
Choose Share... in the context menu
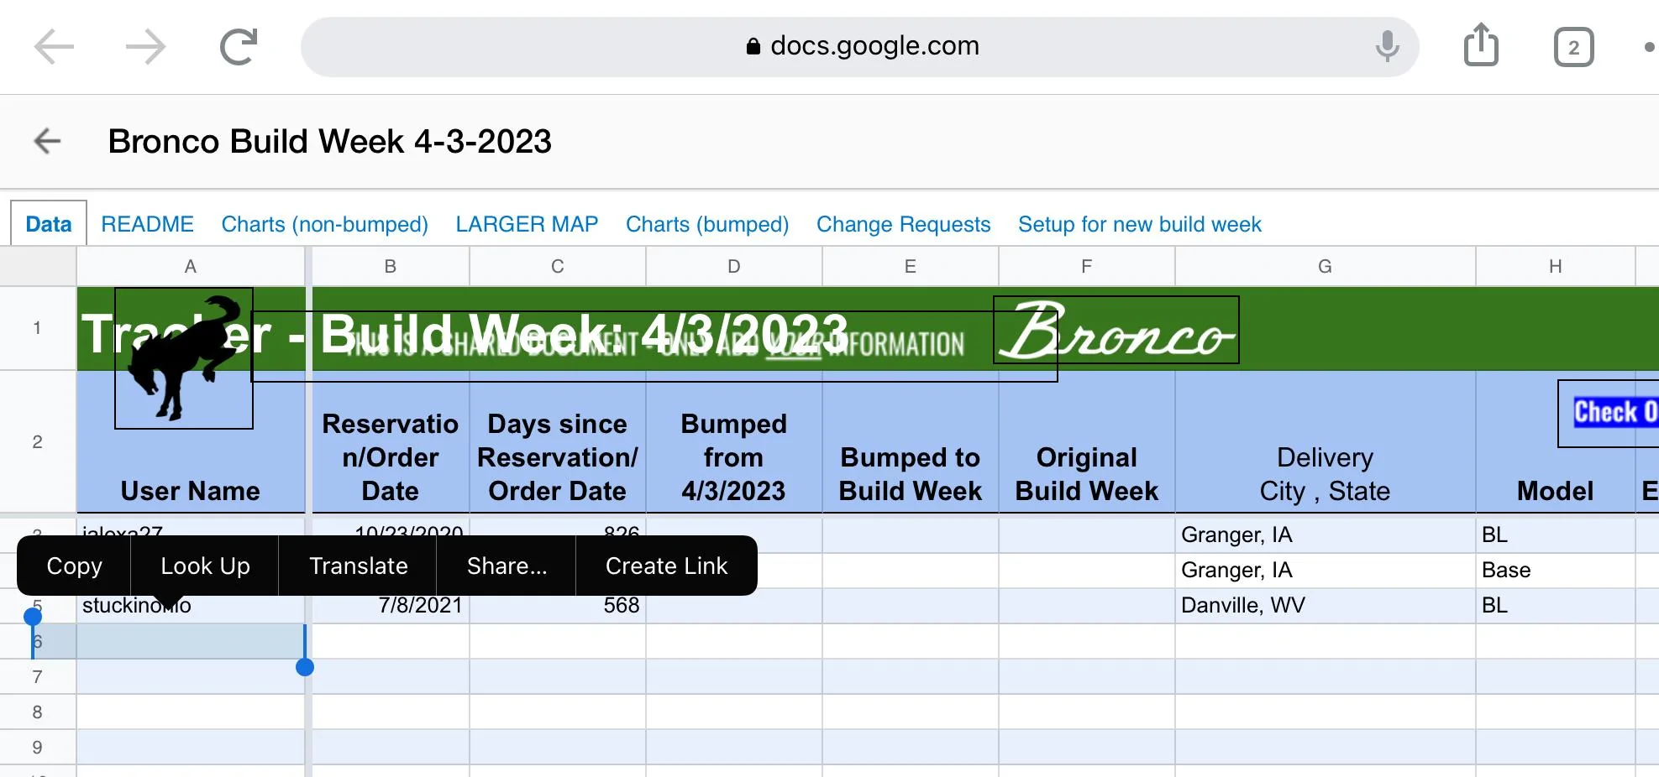(507, 566)
